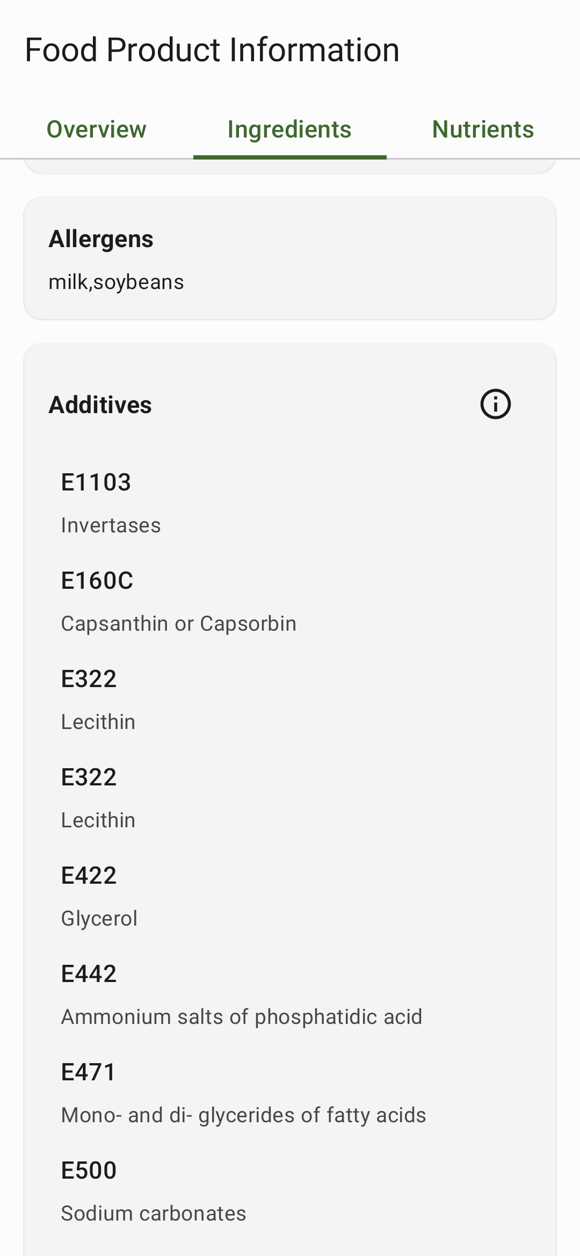Switch to the Overview tab
The image size is (580, 1256).
pyautogui.click(x=97, y=129)
